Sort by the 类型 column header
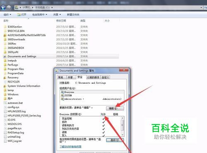This screenshot has width=207, height=153. [x=83, y=21]
